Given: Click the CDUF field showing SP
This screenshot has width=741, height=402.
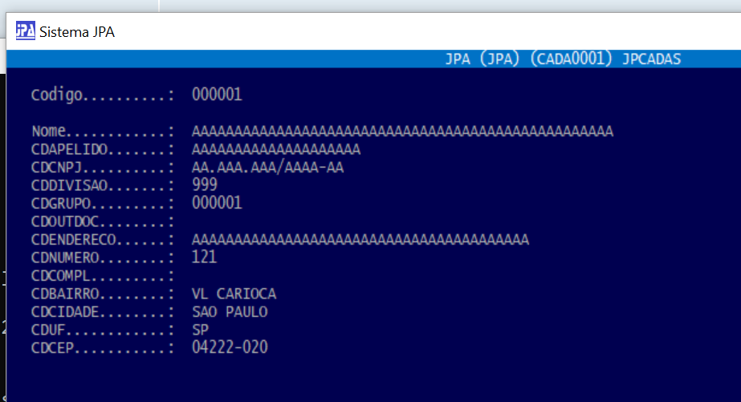Looking at the screenshot, I should 201,330.
